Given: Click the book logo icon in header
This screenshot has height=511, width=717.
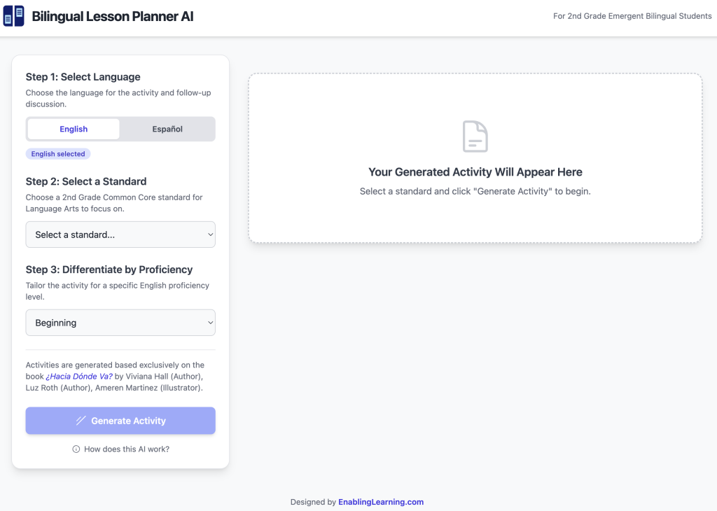Looking at the screenshot, I should pyautogui.click(x=14, y=16).
